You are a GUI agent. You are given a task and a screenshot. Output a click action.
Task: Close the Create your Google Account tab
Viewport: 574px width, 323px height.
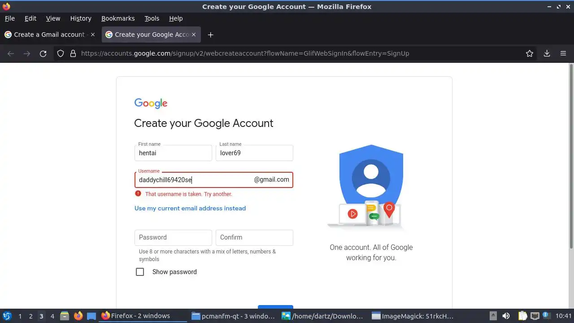[x=194, y=35]
